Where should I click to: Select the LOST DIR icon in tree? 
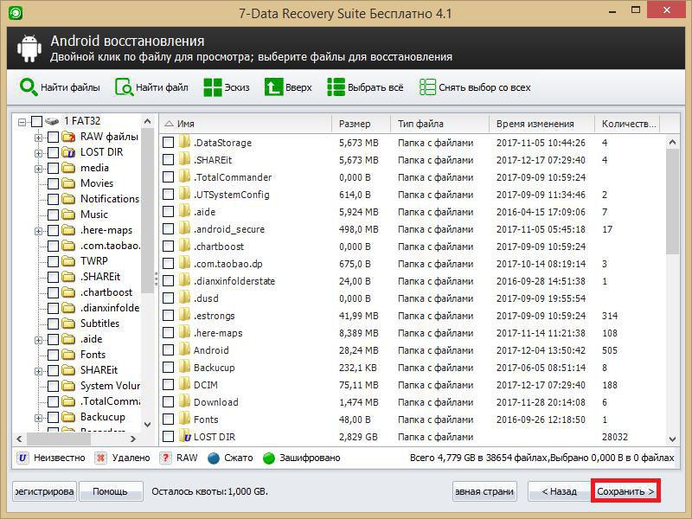[x=68, y=152]
